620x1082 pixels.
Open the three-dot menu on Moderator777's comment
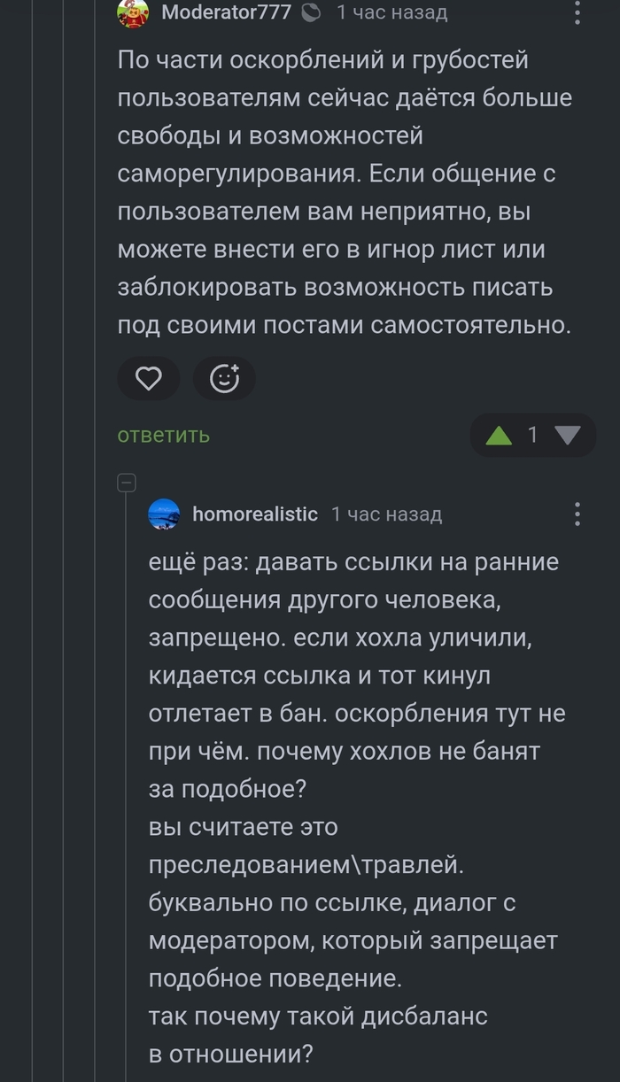point(577,12)
